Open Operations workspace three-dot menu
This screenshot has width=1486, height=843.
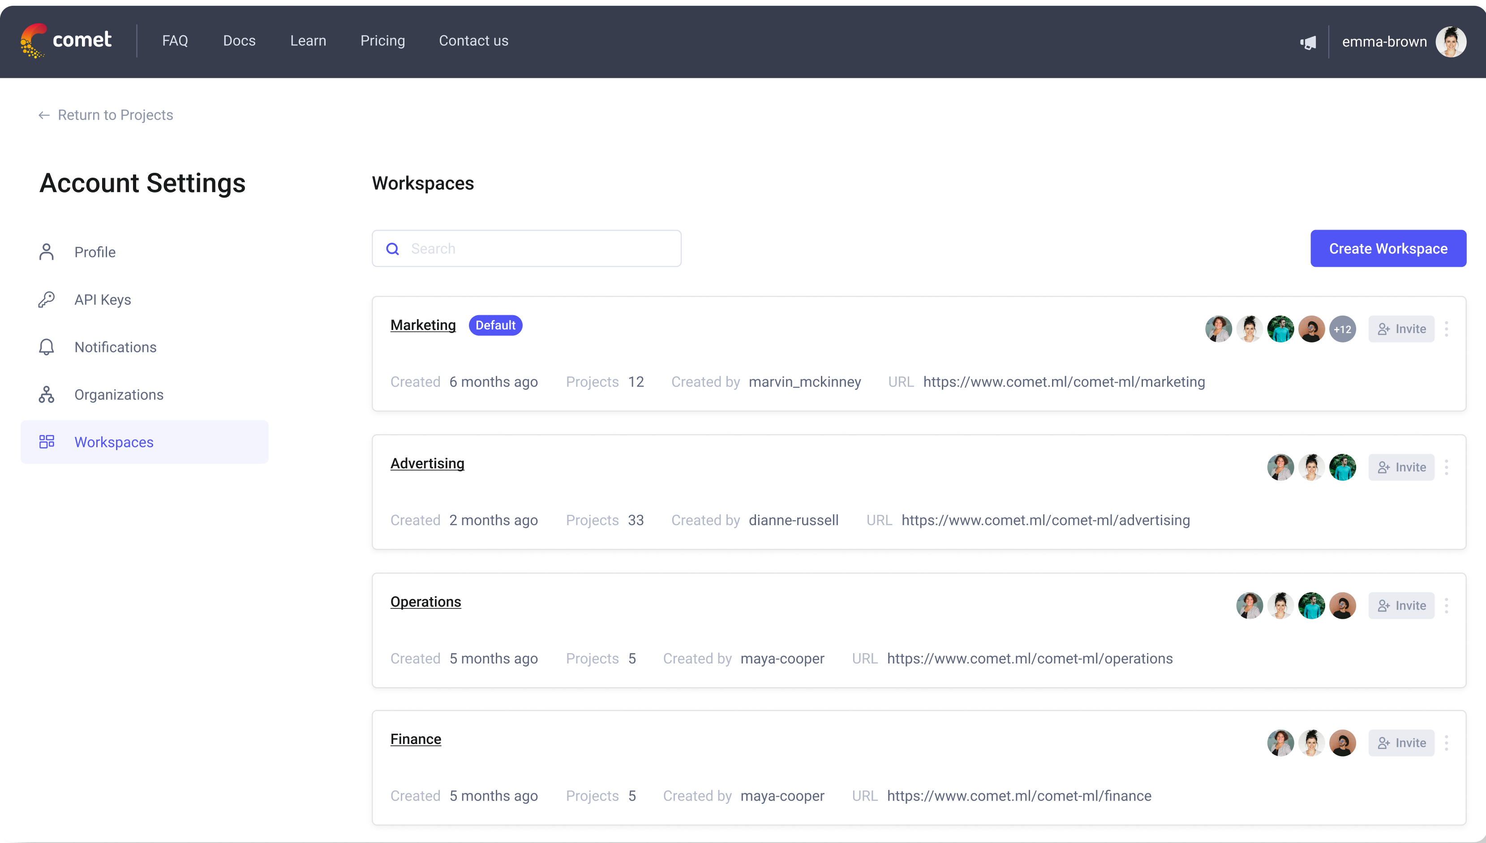pyautogui.click(x=1447, y=606)
